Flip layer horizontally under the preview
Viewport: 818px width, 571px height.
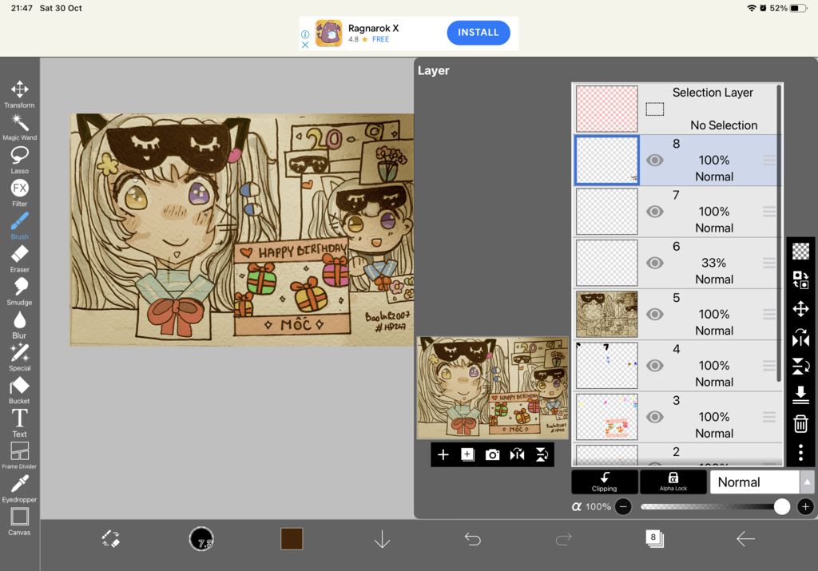517,454
